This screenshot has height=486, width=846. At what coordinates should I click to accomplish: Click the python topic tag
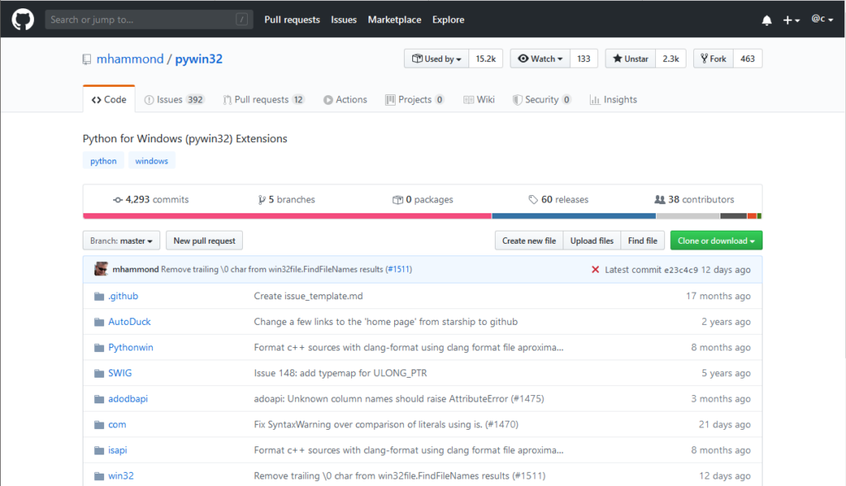103,161
